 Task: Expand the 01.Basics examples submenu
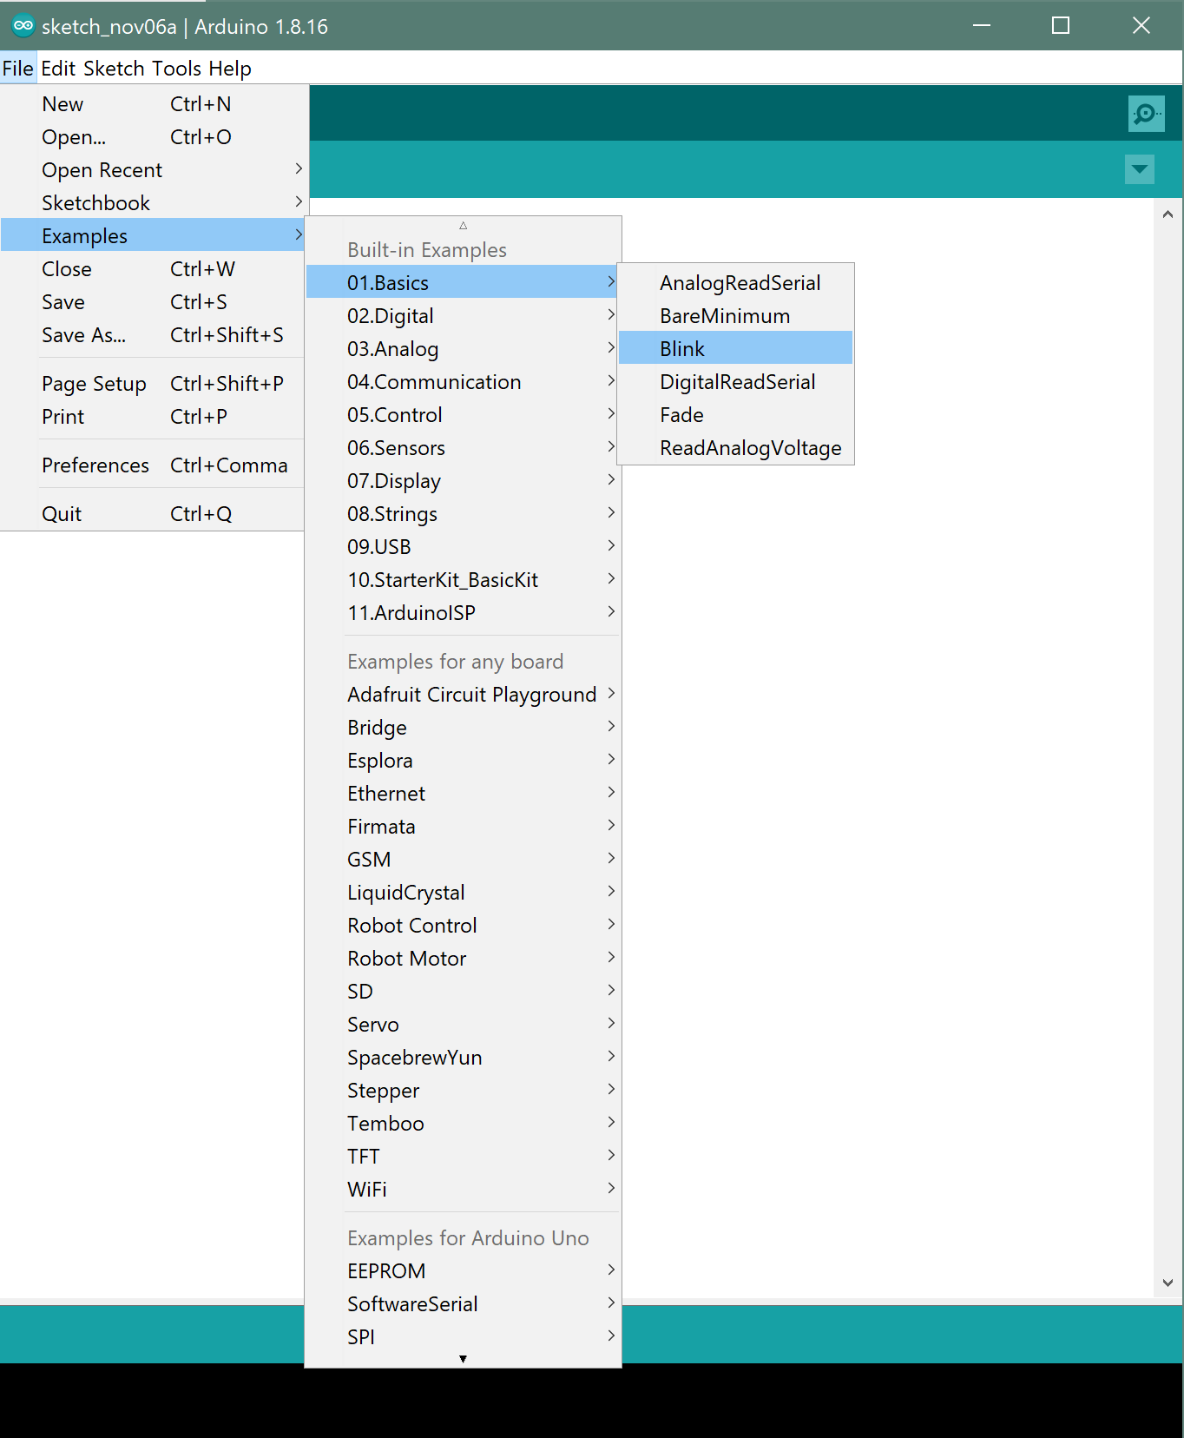pos(463,283)
